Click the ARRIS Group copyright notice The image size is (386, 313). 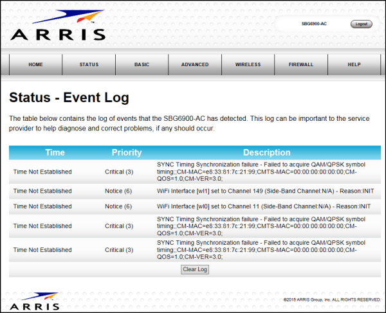coord(332,300)
